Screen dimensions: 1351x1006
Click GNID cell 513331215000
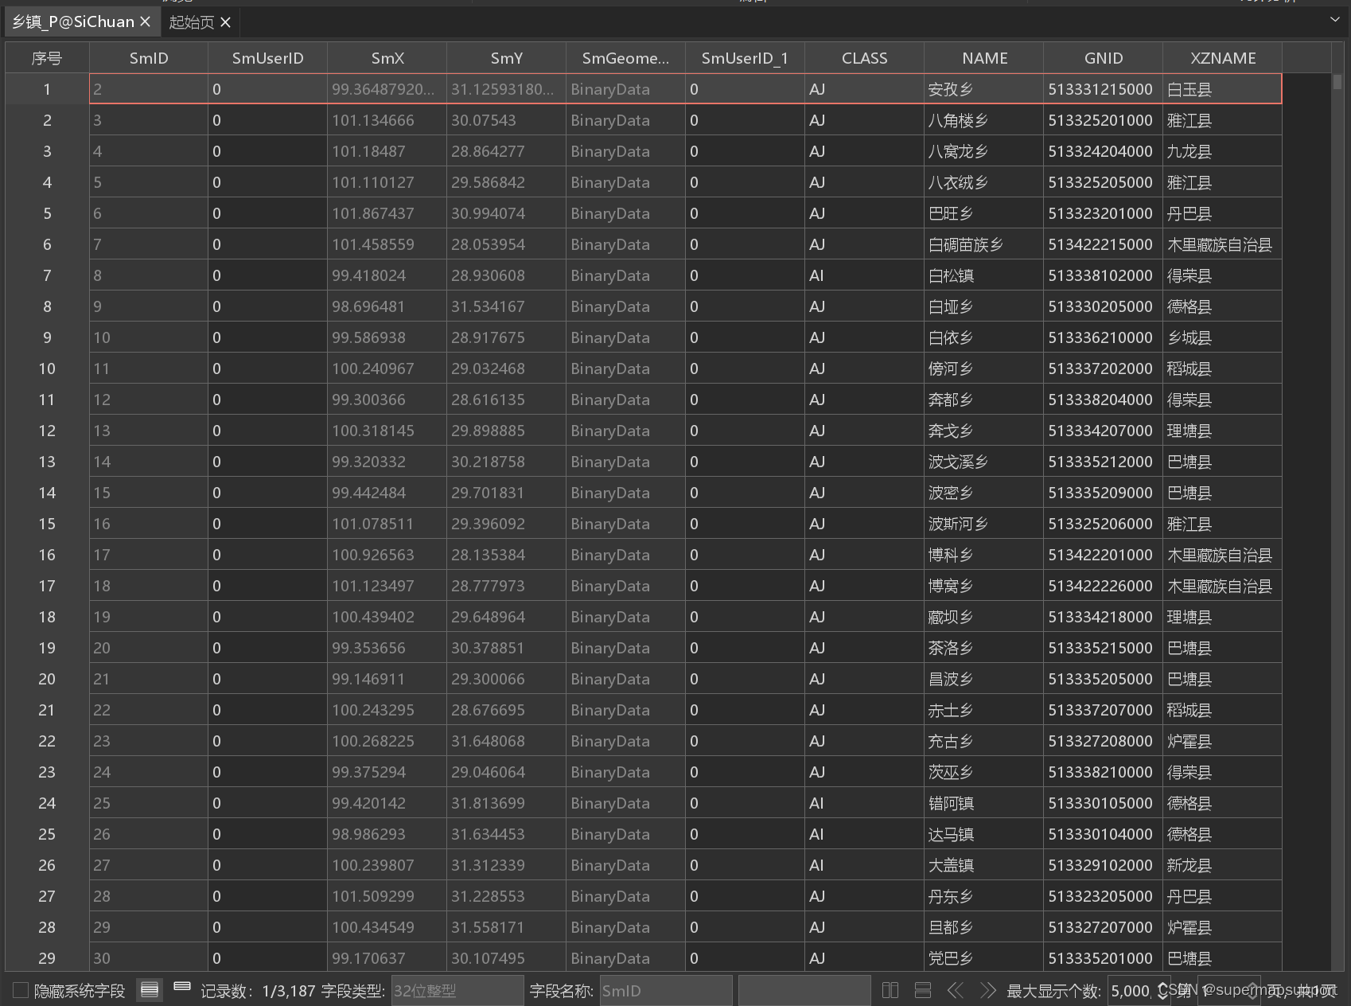tap(1103, 89)
